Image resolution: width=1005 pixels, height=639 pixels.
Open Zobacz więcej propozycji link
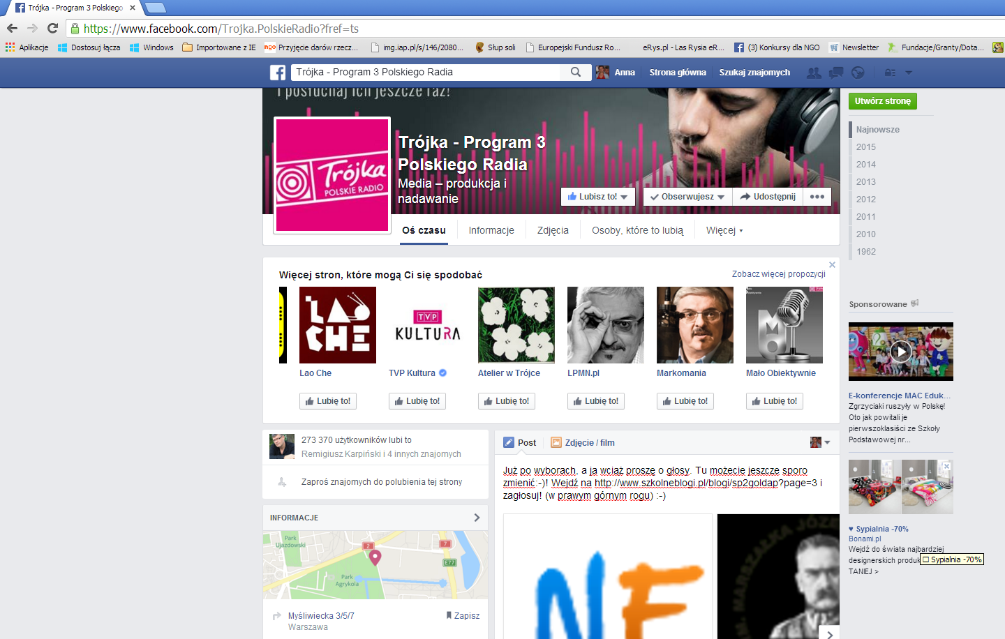tap(779, 274)
